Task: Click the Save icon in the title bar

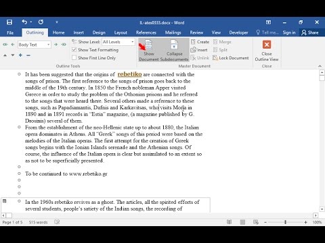Action: pos(9,22)
